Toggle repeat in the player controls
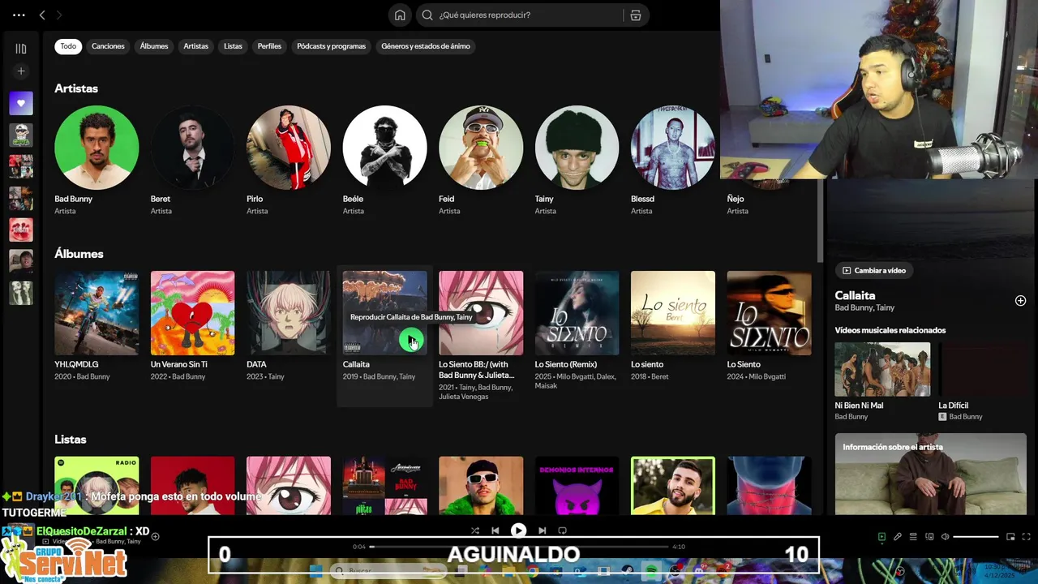1038x584 pixels. point(562,530)
